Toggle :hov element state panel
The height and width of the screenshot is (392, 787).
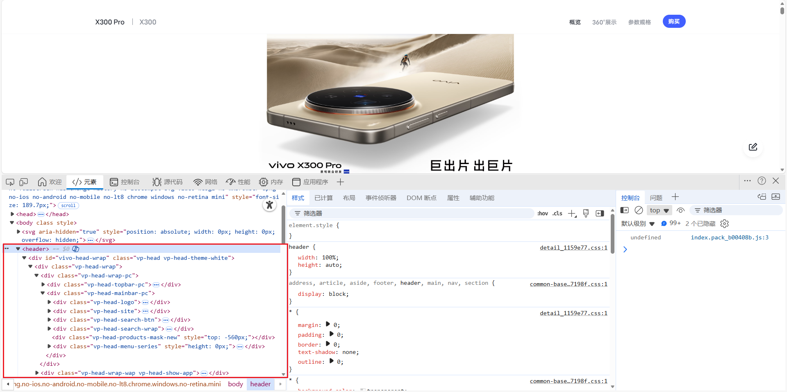(x=542, y=214)
